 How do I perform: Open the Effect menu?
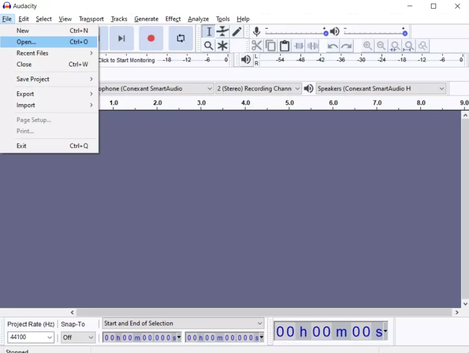173,19
